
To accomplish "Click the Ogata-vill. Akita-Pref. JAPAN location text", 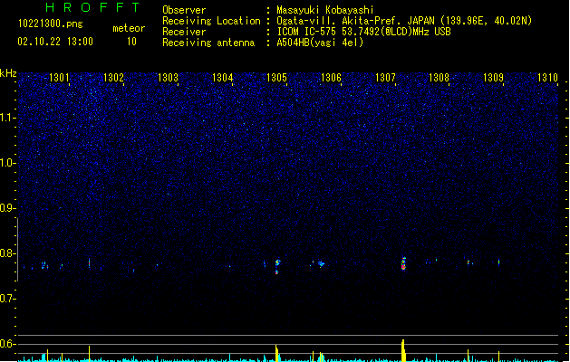I will 404,21.
